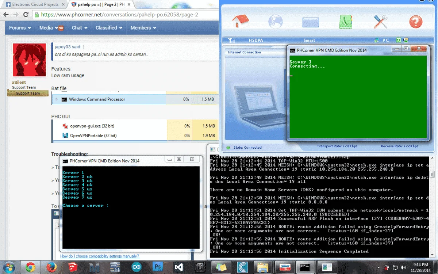Click the xSilent avatar image
The image size is (438, 274).
[x=29, y=60]
